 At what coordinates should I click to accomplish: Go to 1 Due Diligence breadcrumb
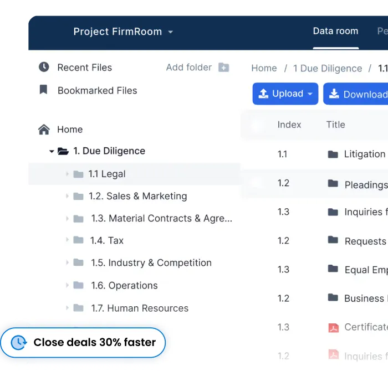pyautogui.click(x=328, y=68)
